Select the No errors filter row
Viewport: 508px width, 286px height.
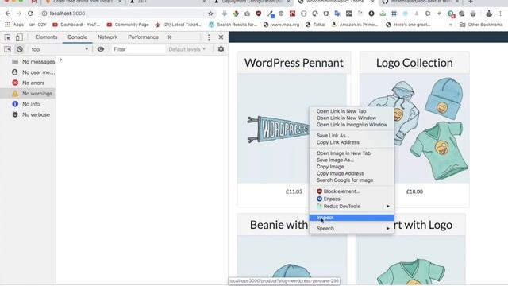[x=28, y=83]
